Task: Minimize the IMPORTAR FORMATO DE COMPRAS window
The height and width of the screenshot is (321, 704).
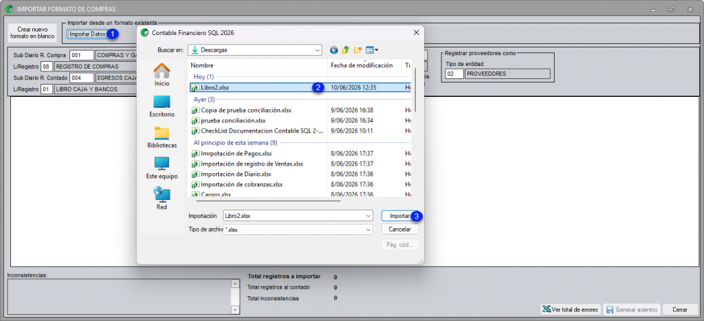Action: [x=653, y=9]
